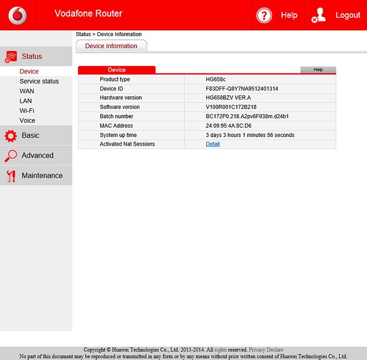Open the Status menu section

tap(36, 56)
